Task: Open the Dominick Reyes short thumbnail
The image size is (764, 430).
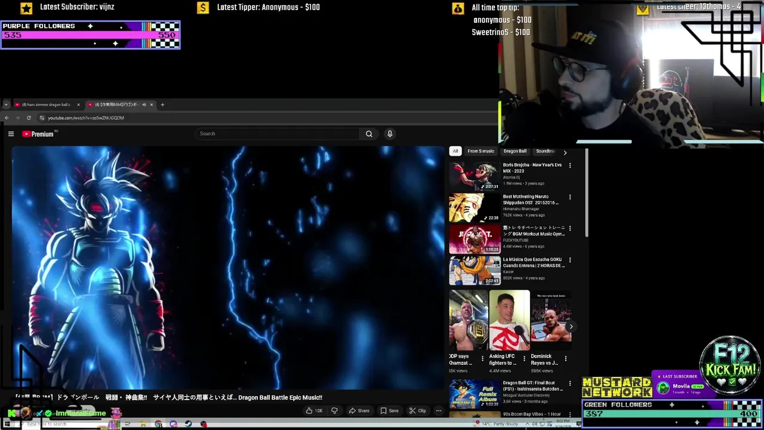Action: [x=551, y=321]
